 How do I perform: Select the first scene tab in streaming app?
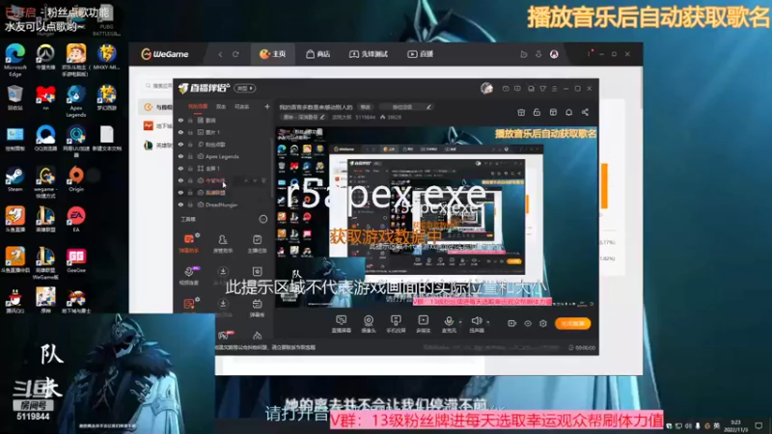[x=198, y=106]
